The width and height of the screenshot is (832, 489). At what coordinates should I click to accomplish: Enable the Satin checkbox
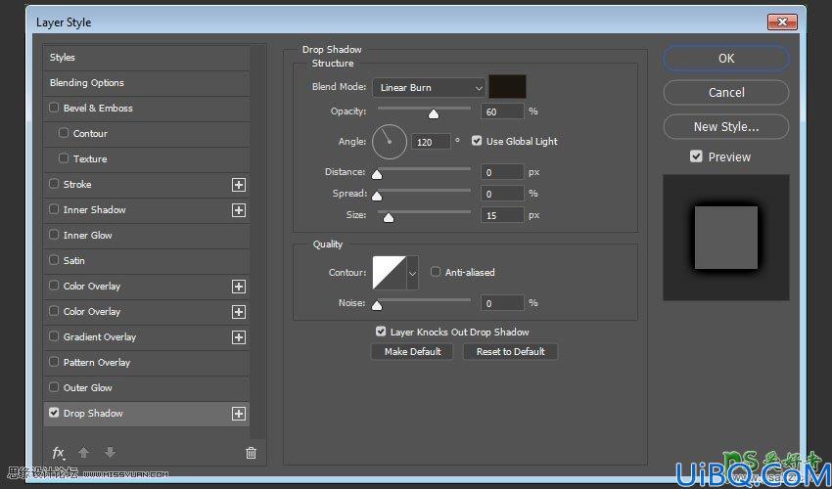pos(54,260)
